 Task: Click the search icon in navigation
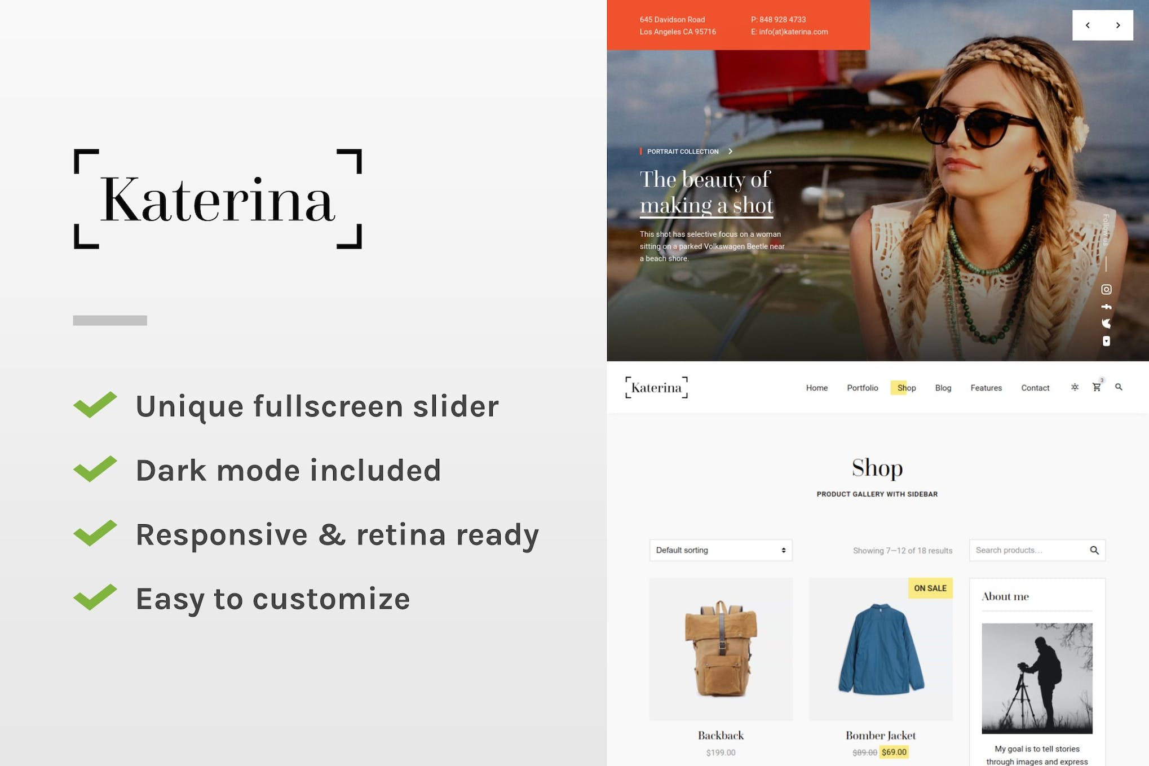(1119, 387)
